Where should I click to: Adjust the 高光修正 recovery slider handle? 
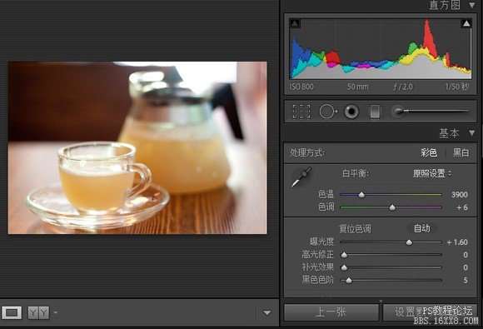pyautogui.click(x=344, y=255)
